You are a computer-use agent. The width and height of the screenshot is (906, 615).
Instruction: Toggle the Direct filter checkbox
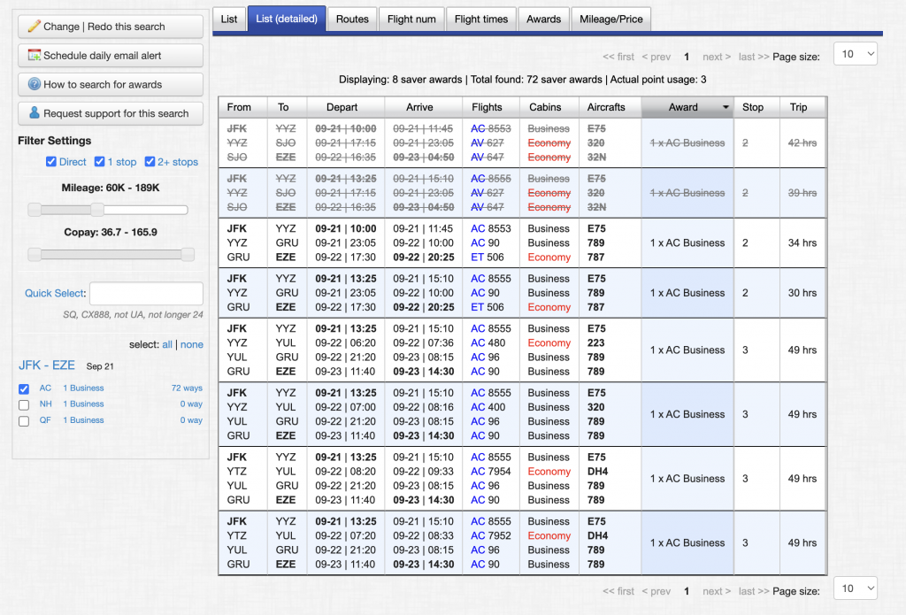pos(50,161)
